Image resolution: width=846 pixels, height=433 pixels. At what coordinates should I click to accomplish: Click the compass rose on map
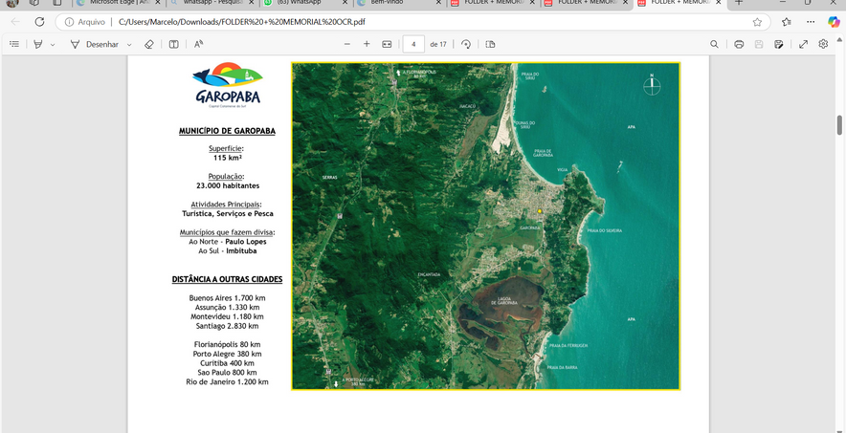click(x=652, y=85)
